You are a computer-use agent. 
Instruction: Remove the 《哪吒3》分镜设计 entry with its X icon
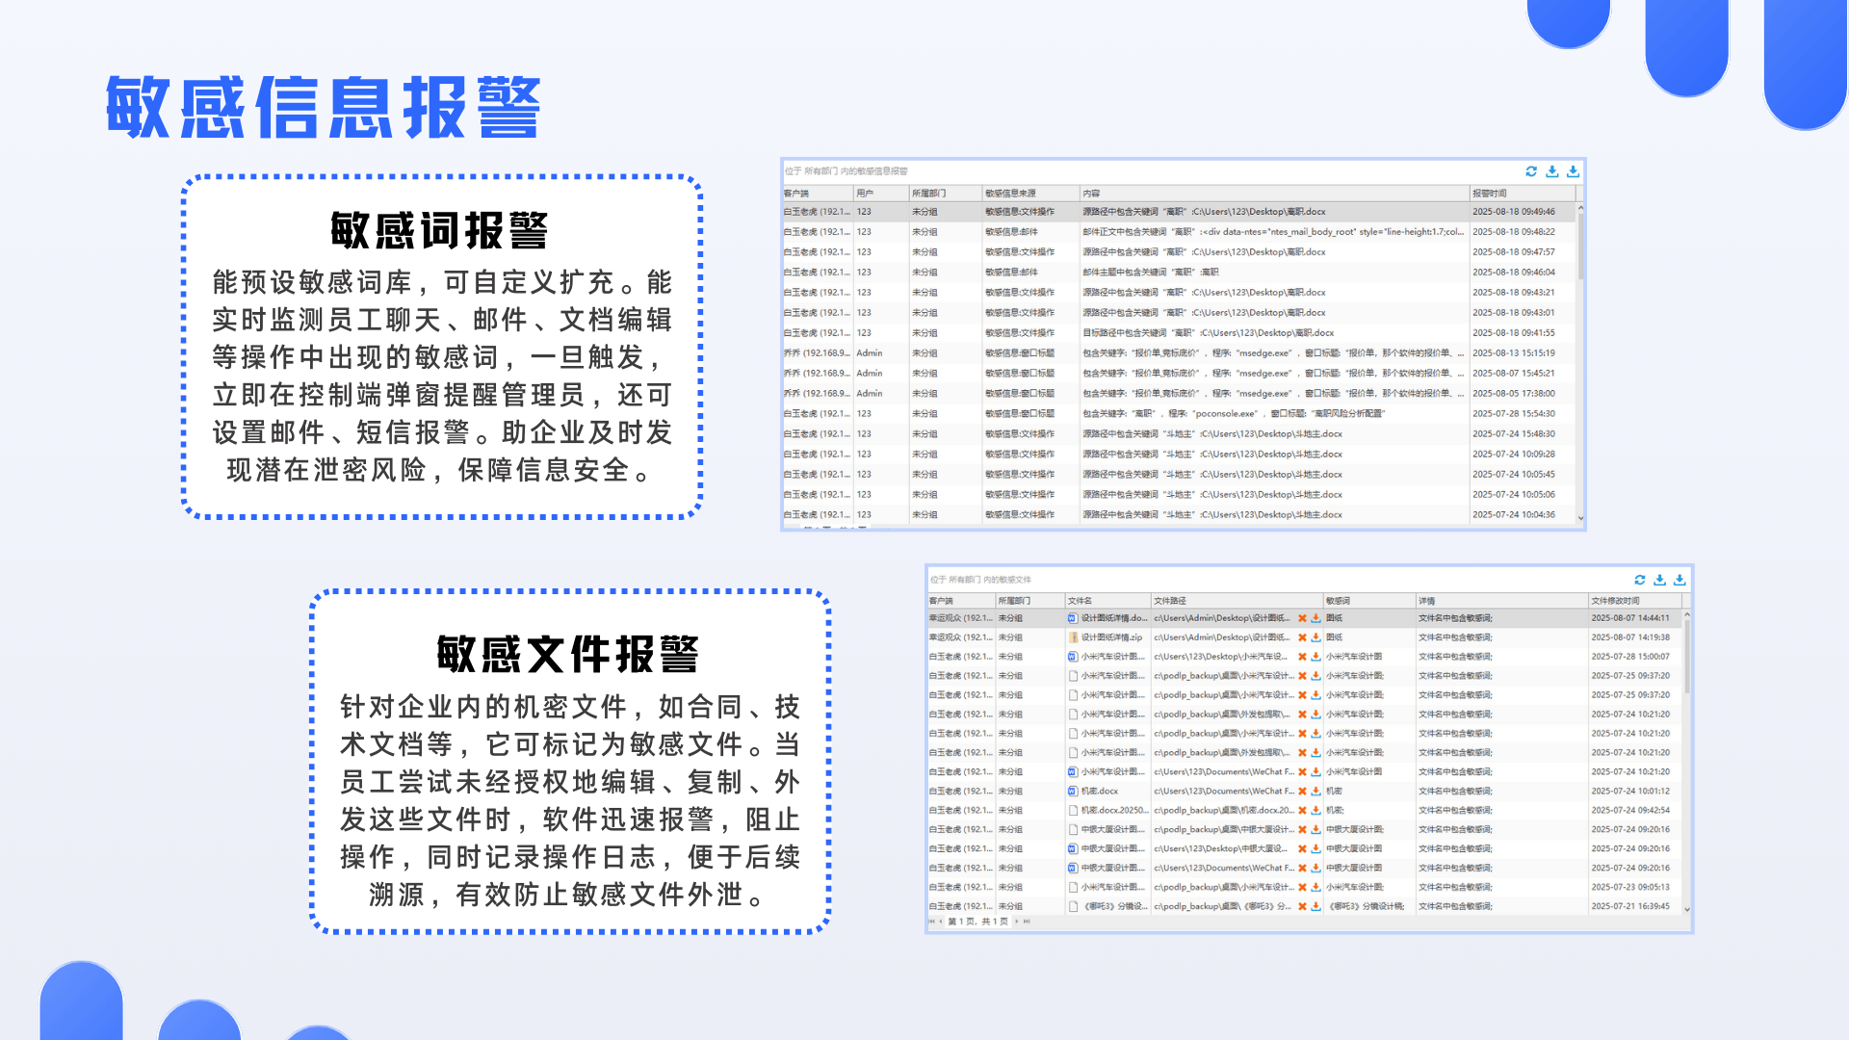point(1300,906)
